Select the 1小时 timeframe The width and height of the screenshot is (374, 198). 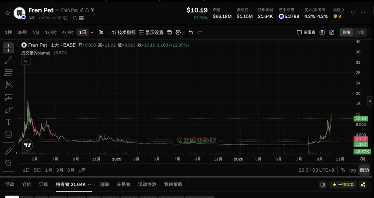coord(51,32)
